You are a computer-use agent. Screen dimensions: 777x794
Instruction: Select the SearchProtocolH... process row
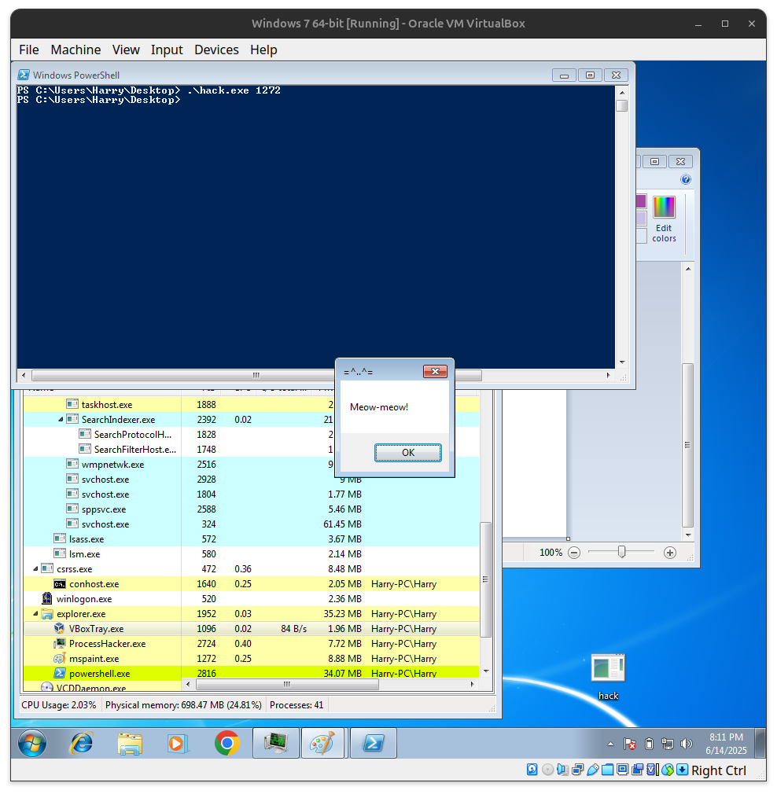tap(251, 435)
